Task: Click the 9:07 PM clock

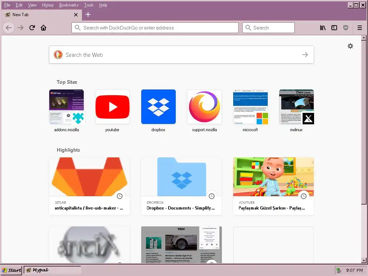Action: pyautogui.click(x=354, y=270)
